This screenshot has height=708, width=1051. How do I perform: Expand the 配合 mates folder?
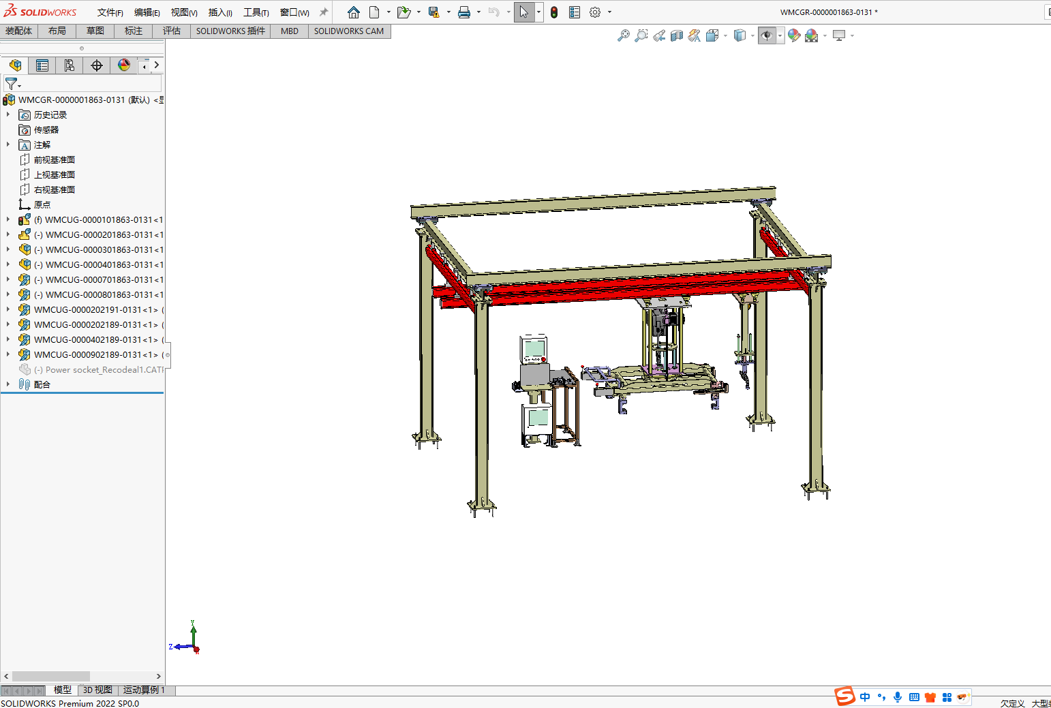[x=7, y=384]
